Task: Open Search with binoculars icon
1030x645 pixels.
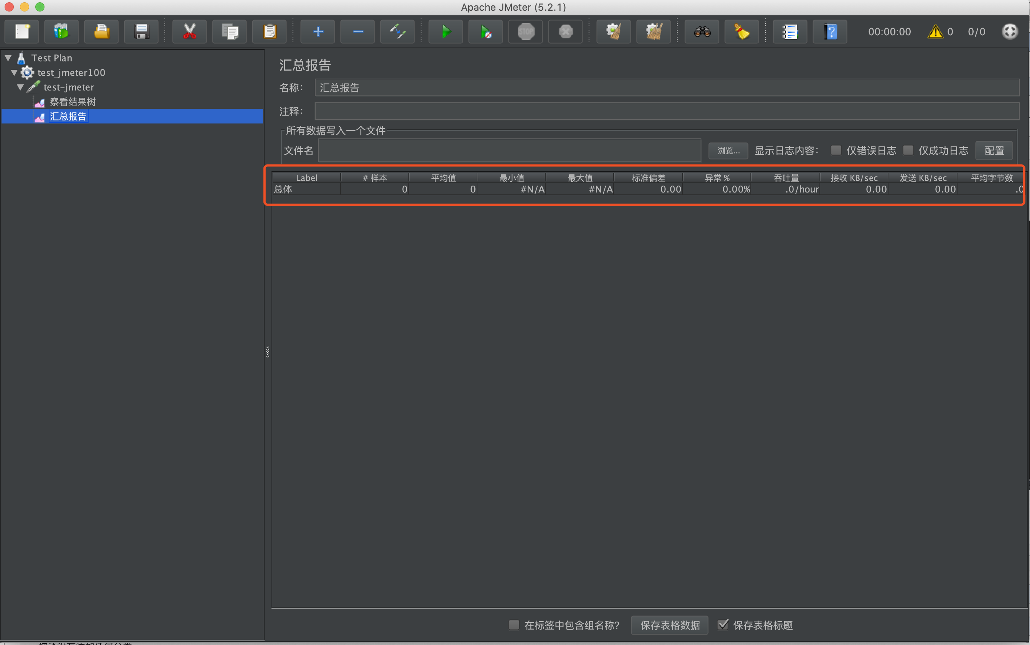Action: click(x=702, y=31)
